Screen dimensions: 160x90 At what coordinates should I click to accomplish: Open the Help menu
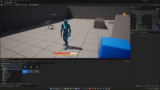click(29, 1)
